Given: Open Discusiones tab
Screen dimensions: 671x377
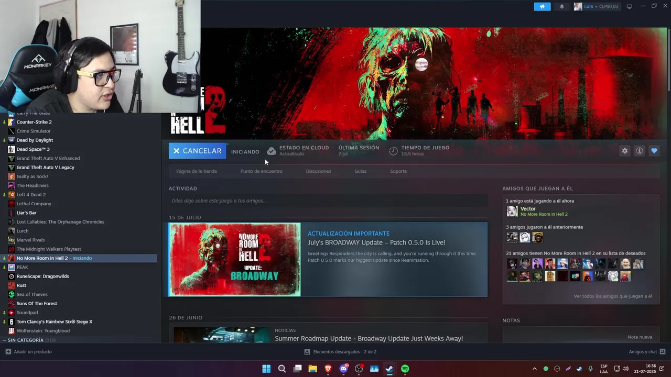Looking at the screenshot, I should tap(318, 171).
